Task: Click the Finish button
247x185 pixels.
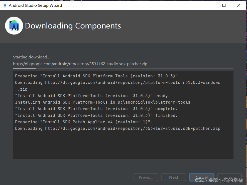Action: tap(229, 177)
